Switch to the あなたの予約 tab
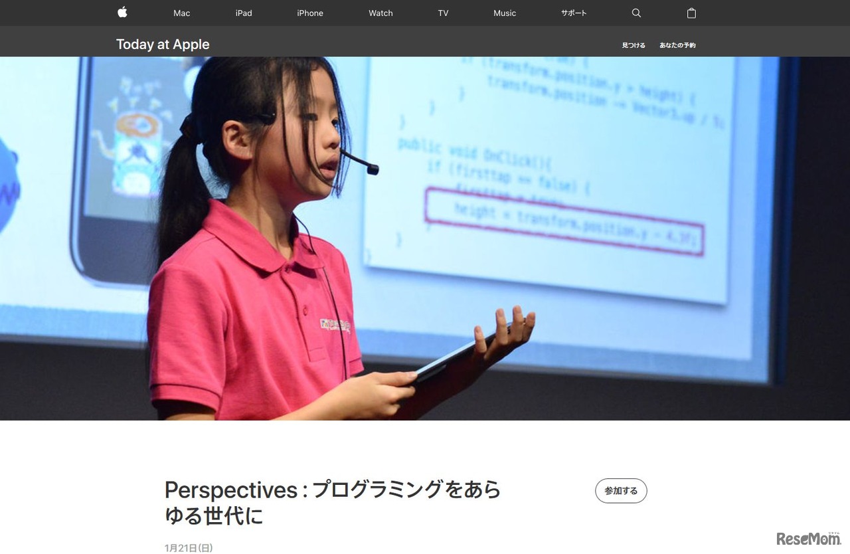 (677, 45)
